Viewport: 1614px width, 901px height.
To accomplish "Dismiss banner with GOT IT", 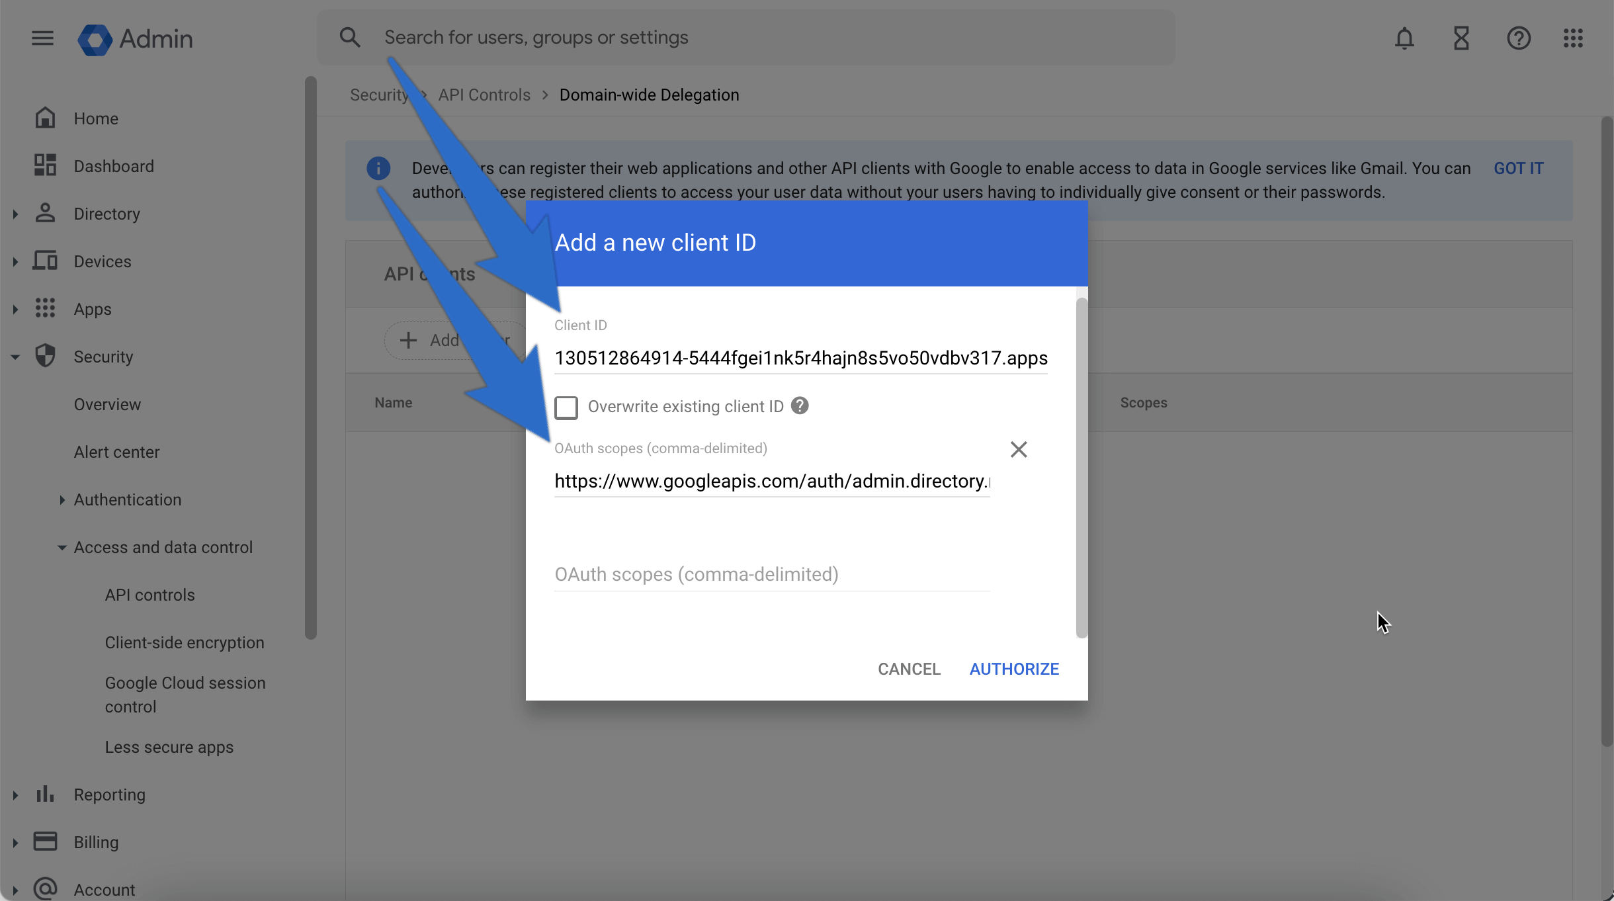I will 1518,168.
